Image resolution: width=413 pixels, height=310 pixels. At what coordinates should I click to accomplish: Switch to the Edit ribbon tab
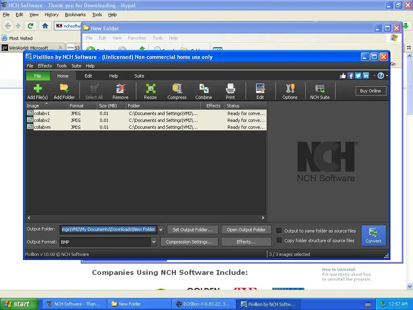tap(88, 76)
